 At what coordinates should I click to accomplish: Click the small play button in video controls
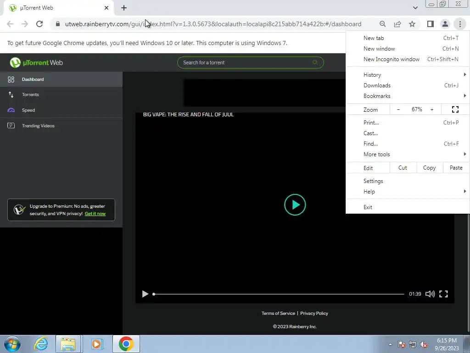[145, 294]
